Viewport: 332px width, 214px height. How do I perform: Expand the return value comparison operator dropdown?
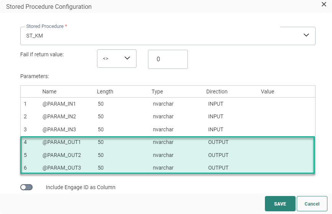point(117,59)
